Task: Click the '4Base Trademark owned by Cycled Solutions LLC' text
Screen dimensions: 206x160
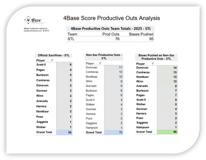Action: [36, 30]
